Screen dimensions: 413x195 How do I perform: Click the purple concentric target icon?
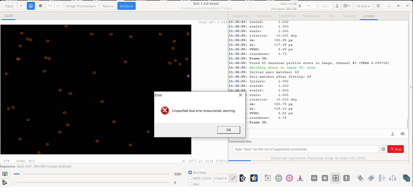pos(290,178)
